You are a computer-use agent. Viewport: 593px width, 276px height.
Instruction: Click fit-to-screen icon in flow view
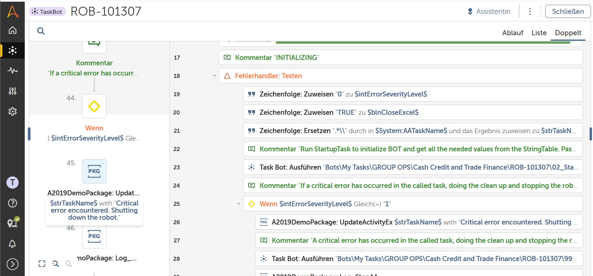pos(42,263)
